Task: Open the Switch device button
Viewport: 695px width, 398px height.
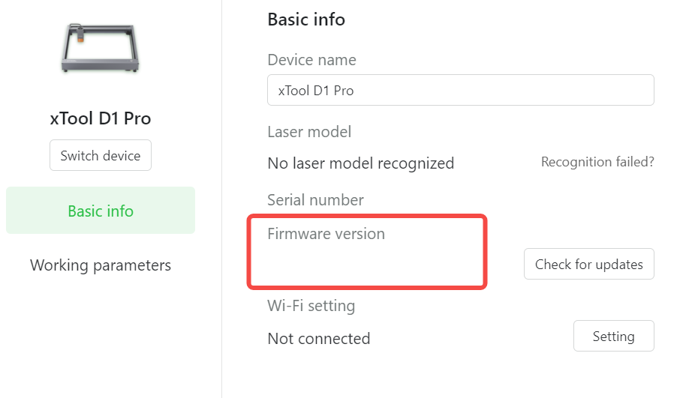Action: pos(100,155)
